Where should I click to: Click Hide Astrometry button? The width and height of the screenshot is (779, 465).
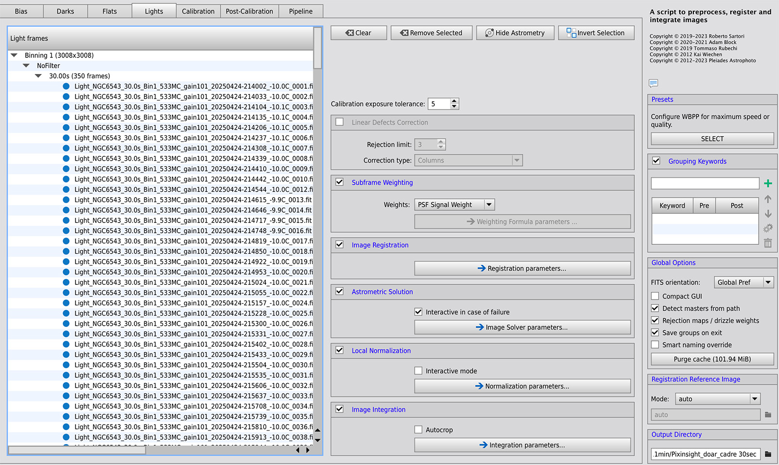pos(515,33)
